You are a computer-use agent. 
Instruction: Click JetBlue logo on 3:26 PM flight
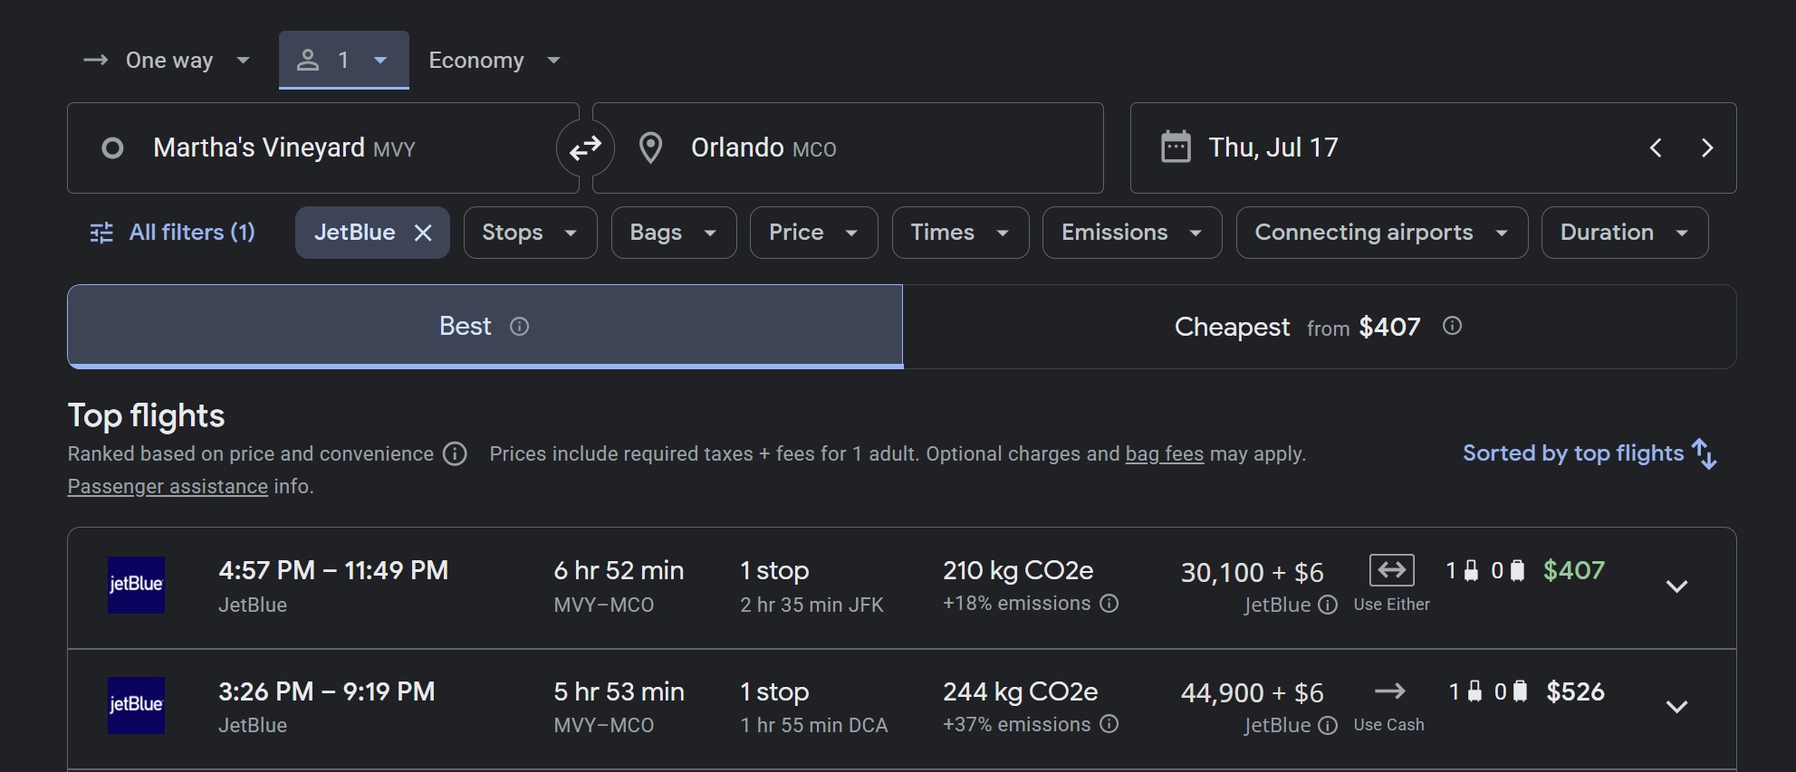136,705
